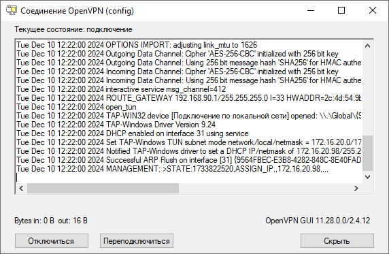The width and height of the screenshot is (389, 254).
Task: Click the 'DHCP enabled on interface 31' line
Action: tap(133, 133)
